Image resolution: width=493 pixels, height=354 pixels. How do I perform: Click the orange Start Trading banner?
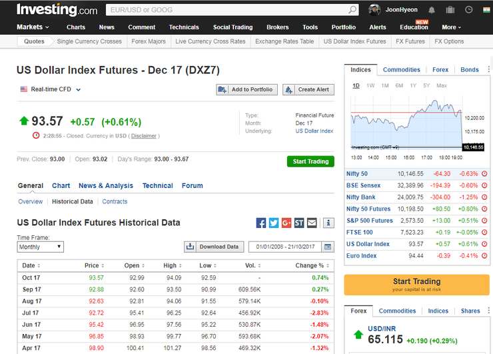pyautogui.click(x=416, y=285)
